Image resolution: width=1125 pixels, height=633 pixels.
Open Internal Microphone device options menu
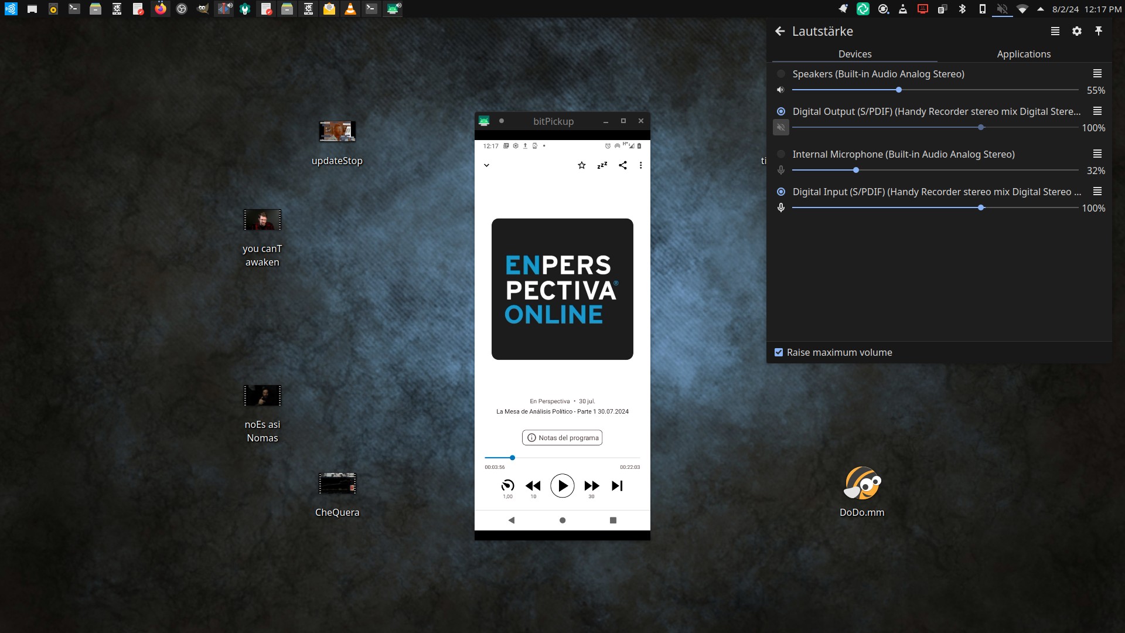click(1097, 154)
